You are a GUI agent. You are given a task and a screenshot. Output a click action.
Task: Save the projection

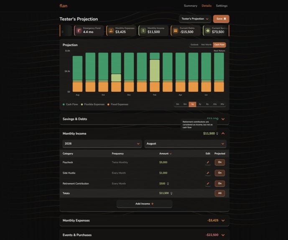pos(221,19)
